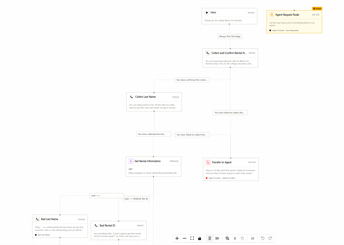
Task: Click transfer icon on Transfer to Agent node
Action: [208, 162]
